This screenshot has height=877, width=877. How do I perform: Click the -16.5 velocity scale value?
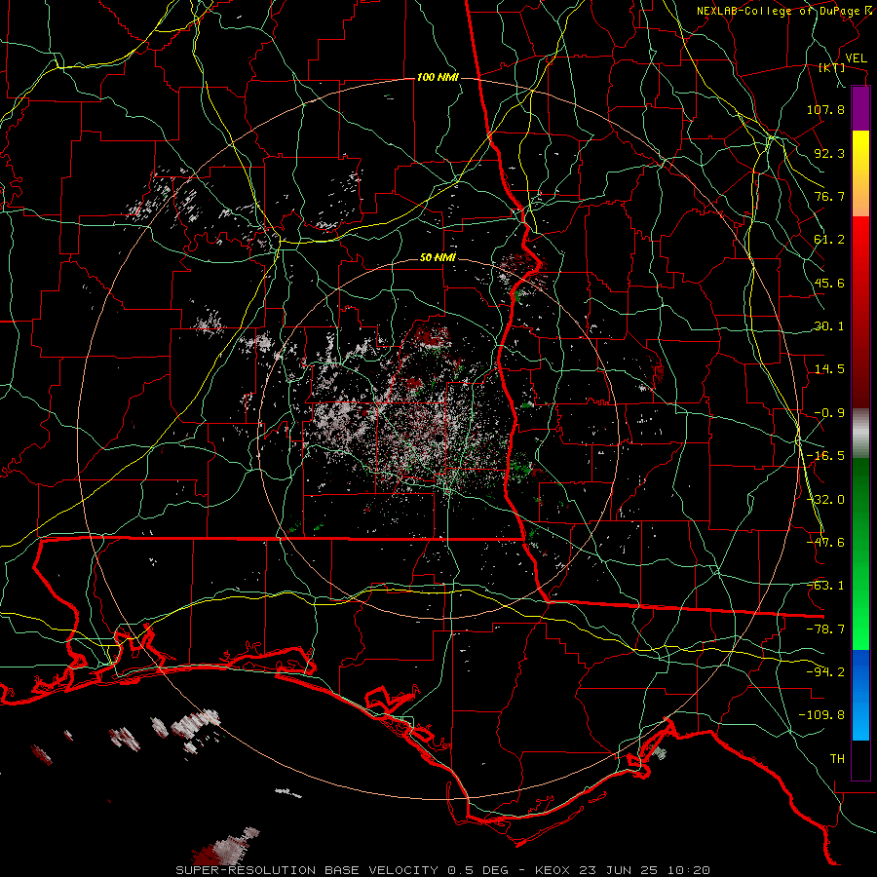point(825,456)
